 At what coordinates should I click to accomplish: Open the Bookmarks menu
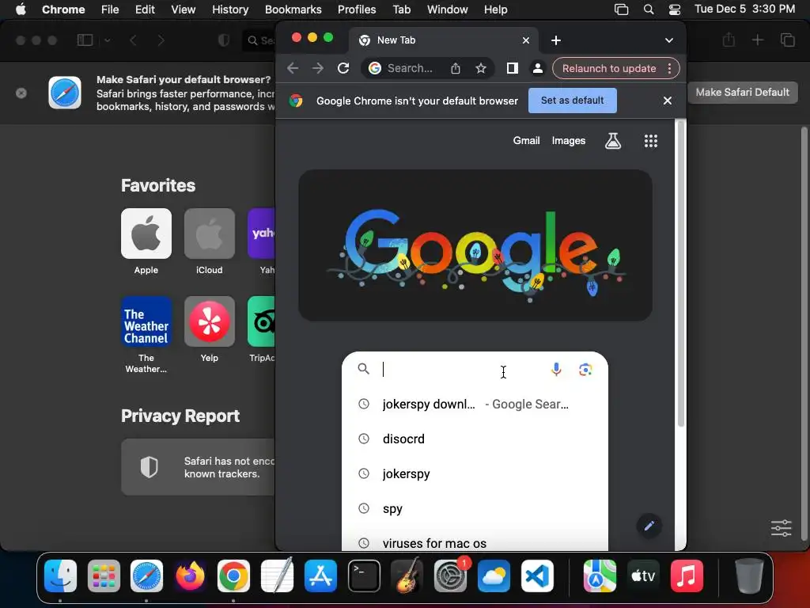coord(293,9)
